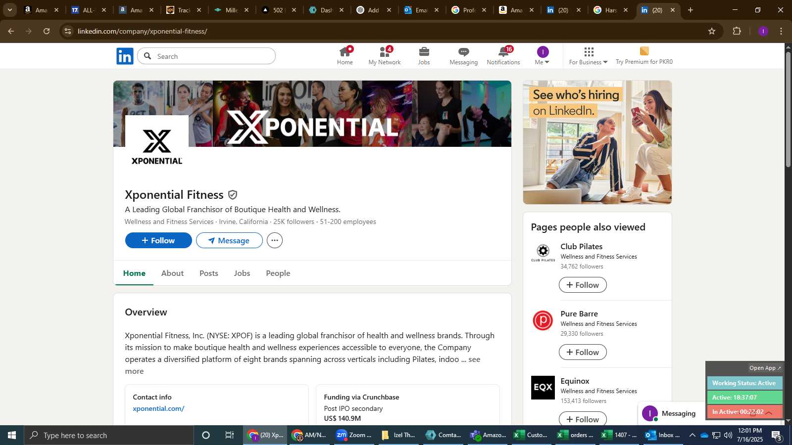Collapse the tracker widget with chevron

[769, 412]
